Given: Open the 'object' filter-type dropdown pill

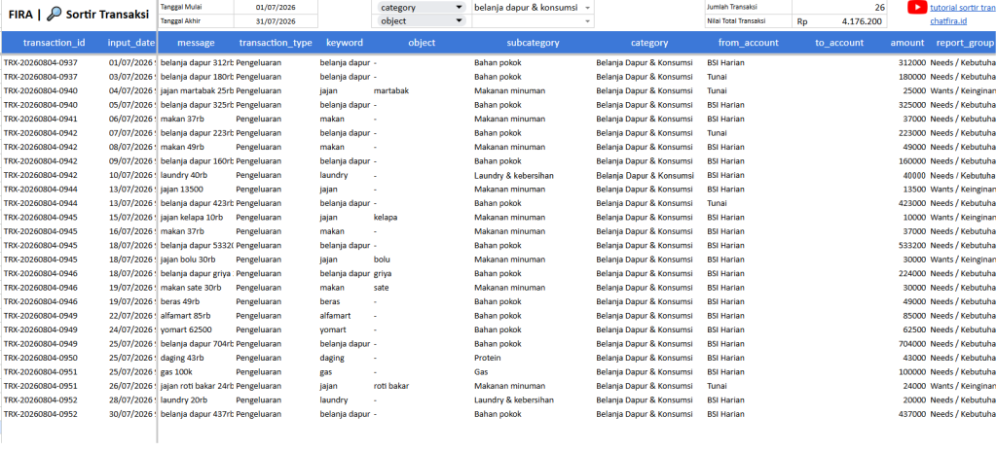Looking at the screenshot, I should [421, 20].
